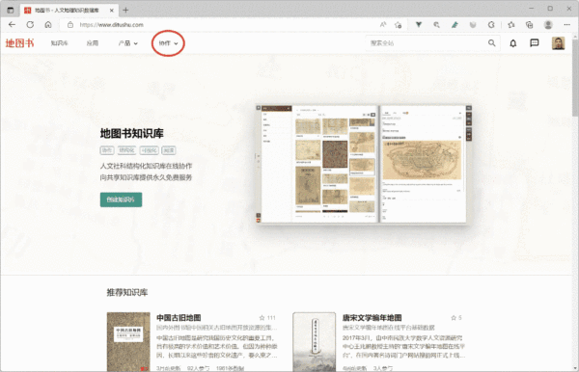Star the 中国古旧地图 knowledge base

pyautogui.click(x=262, y=318)
